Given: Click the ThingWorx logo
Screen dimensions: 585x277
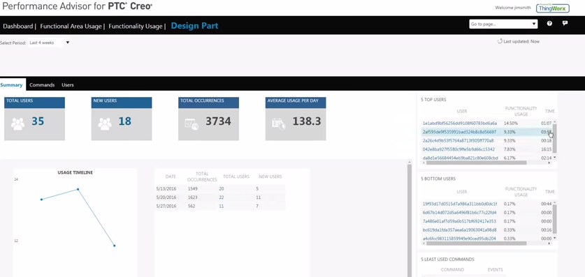Looking at the screenshot, I should [x=553, y=8].
